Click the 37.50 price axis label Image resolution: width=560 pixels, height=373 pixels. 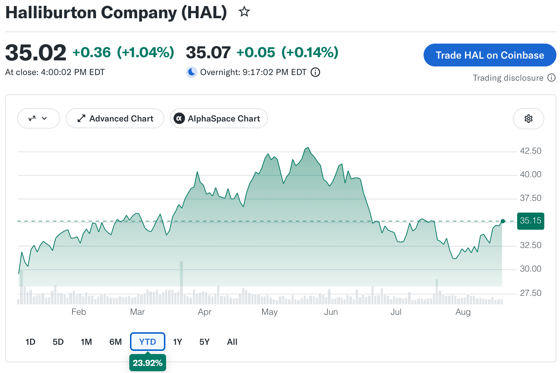[530, 198]
